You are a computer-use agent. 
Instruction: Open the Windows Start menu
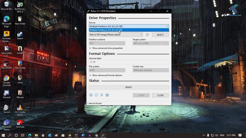coord(3,135)
